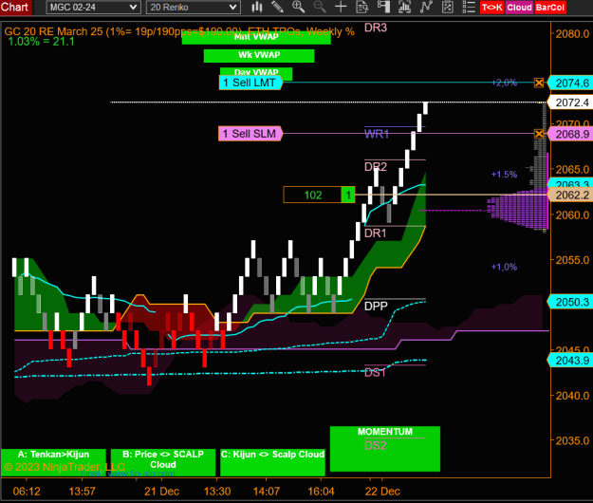Click the zoom in magnifier
Screen dimensions: 593x503
298,7
